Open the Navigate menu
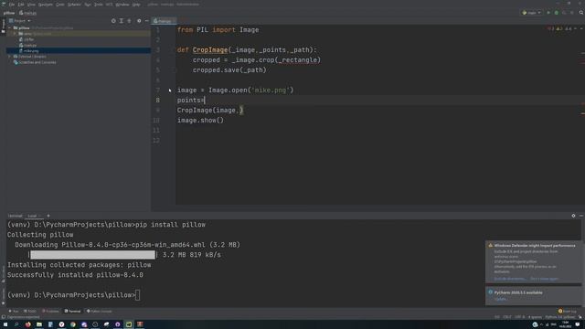 tap(46, 5)
